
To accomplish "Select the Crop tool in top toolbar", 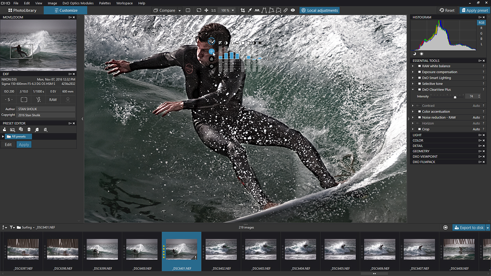I will tap(243, 10).
